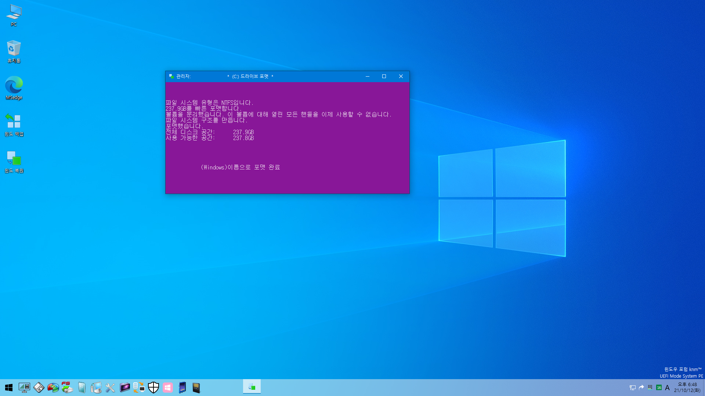705x396 pixels.
Task: Open the purple folder taskbar icon
Action: pyautogui.click(x=125, y=388)
